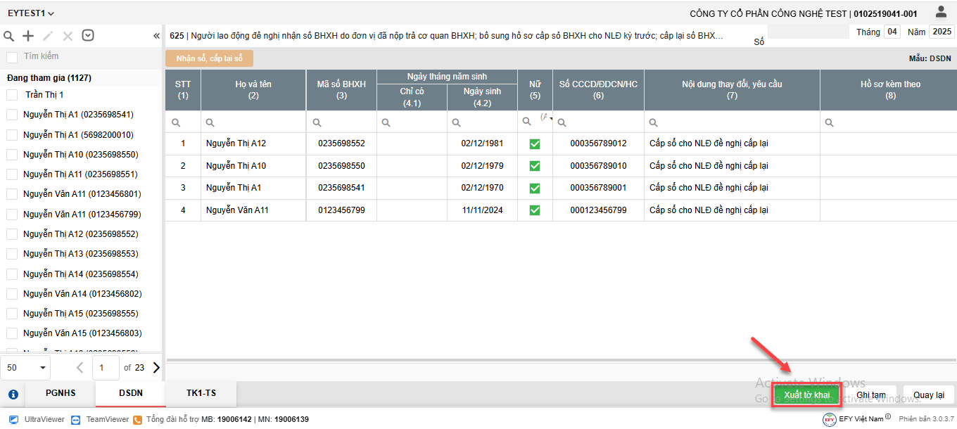
Task: Select Nguyễn Thị A10 (0235698550) checkbox
Action: click(12, 154)
